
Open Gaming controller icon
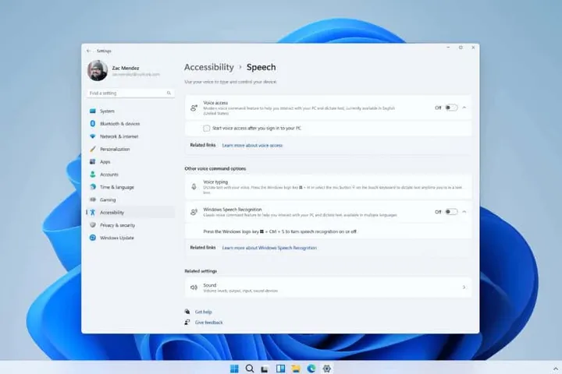[x=92, y=199]
